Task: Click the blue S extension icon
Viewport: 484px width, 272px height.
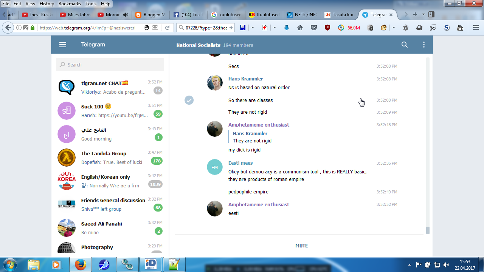Action: pyautogui.click(x=447, y=28)
